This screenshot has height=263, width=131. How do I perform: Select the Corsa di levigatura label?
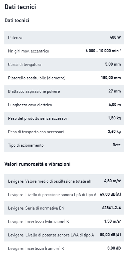tap(25, 65)
